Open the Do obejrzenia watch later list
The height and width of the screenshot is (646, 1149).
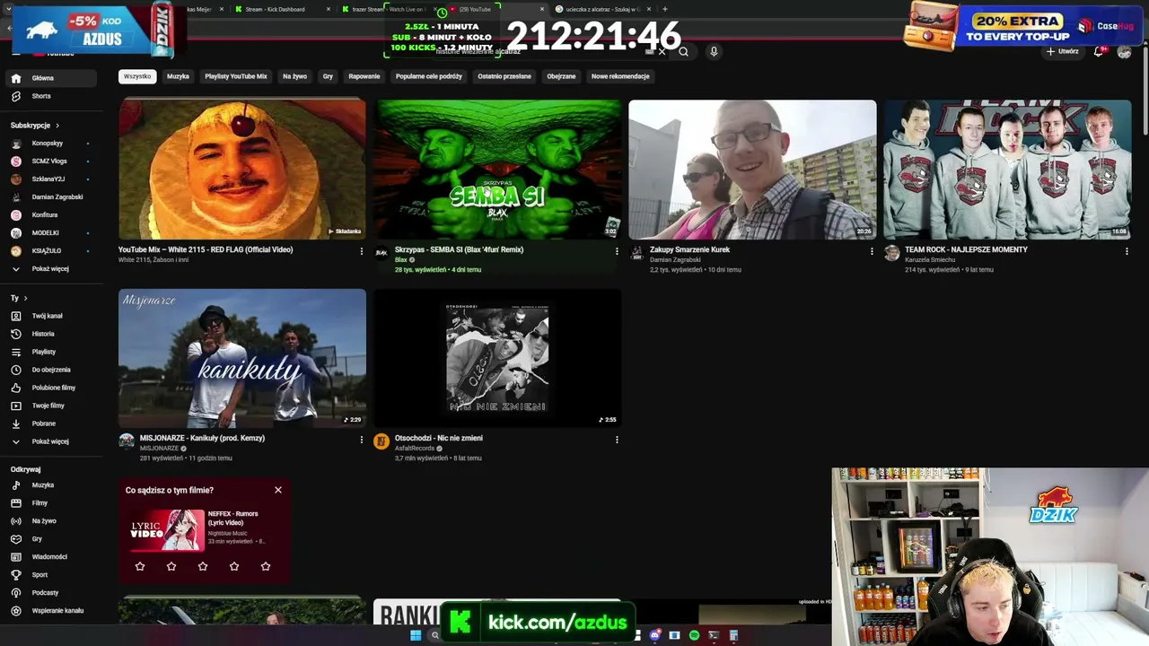[52, 370]
